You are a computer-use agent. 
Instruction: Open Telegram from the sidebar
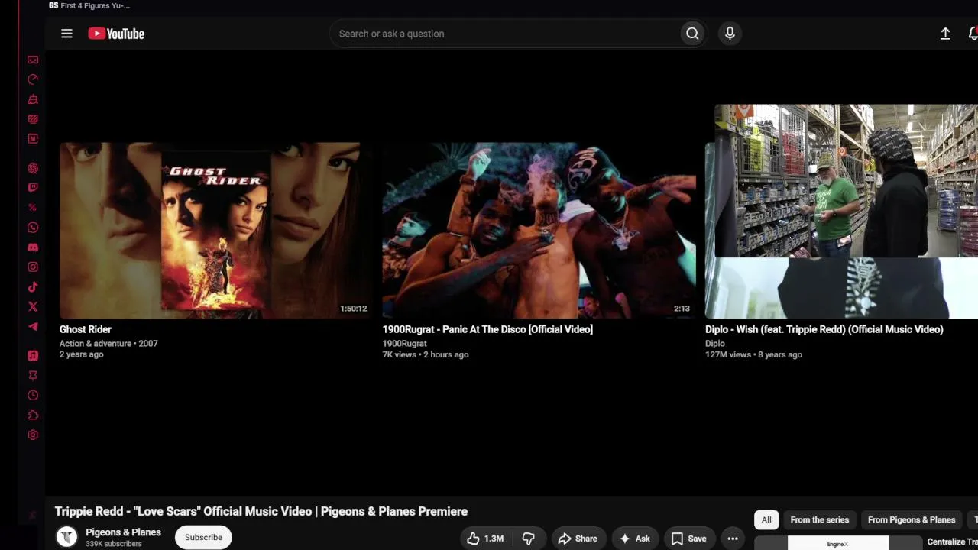33,327
